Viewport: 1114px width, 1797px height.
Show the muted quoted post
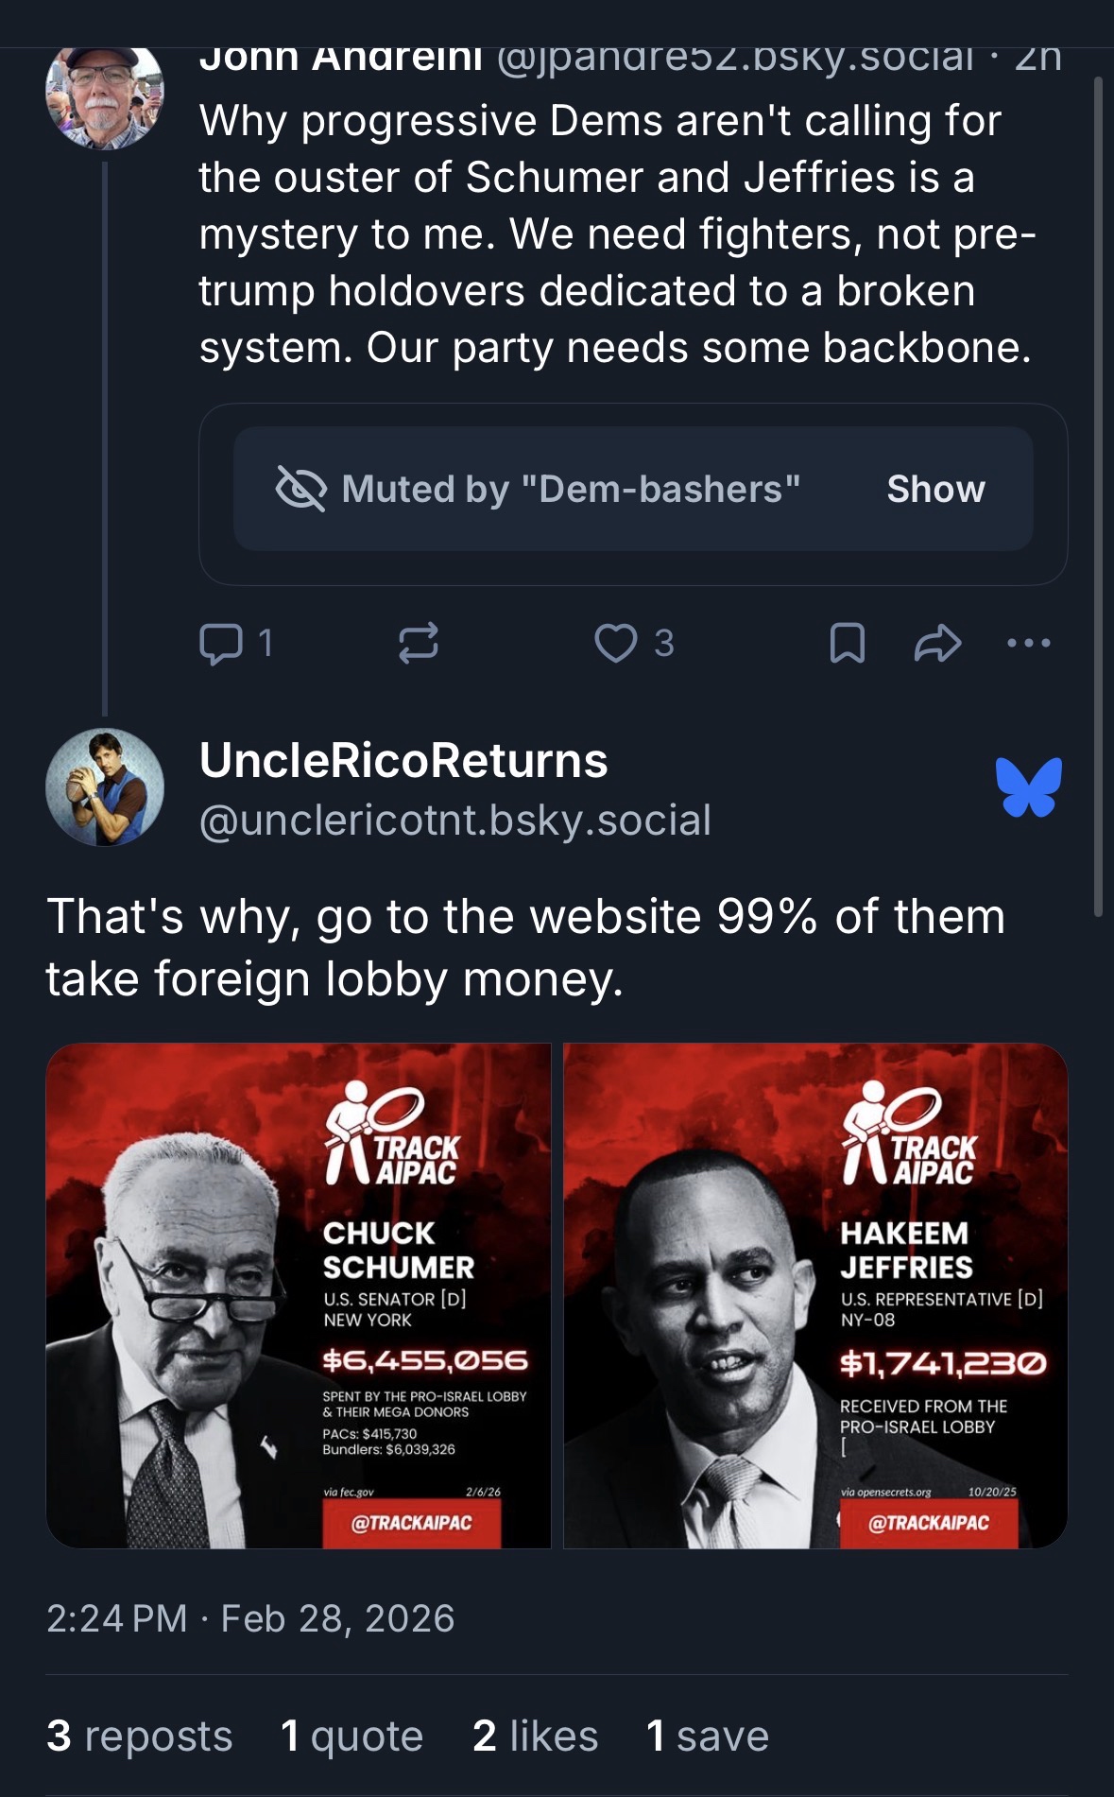(x=935, y=490)
